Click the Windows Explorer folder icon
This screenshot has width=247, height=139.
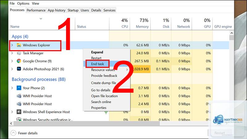coord(19,45)
